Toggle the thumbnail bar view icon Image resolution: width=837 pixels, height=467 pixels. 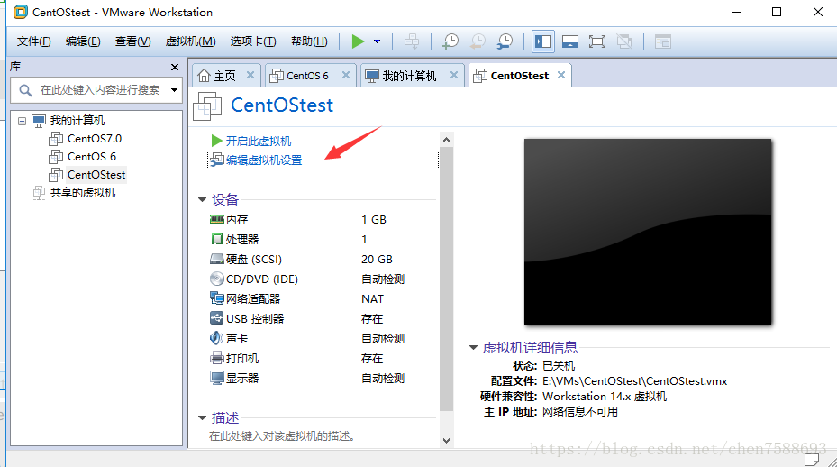point(570,41)
